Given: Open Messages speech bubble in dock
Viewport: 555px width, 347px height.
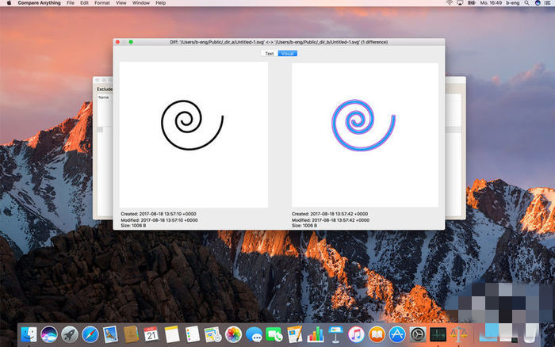Looking at the screenshot, I should pyautogui.click(x=254, y=334).
